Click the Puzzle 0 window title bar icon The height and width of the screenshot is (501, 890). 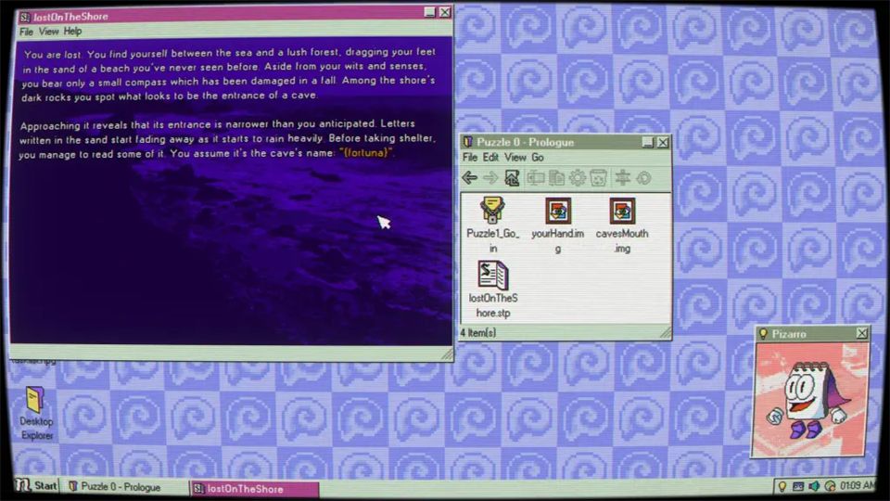467,142
